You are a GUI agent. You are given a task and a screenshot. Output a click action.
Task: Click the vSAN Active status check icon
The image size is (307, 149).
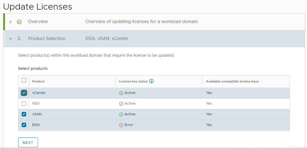coord(121,114)
